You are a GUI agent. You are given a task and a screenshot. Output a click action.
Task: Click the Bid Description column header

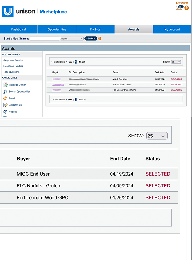76,72
